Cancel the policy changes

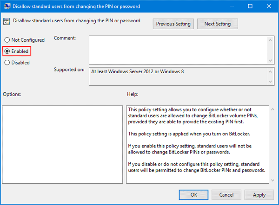226,195
